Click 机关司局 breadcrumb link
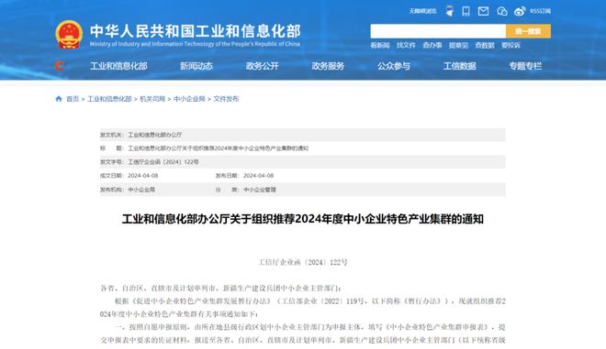This screenshot has height=349, width=606. [152, 99]
